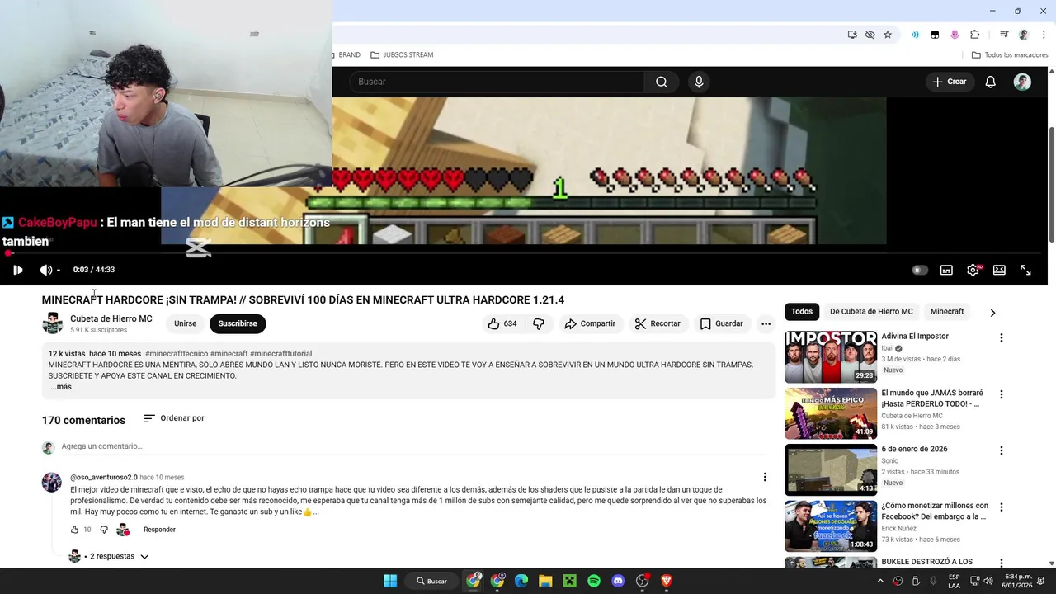Open YouTube notifications bell
Screen dimensions: 1056x594
point(991,82)
